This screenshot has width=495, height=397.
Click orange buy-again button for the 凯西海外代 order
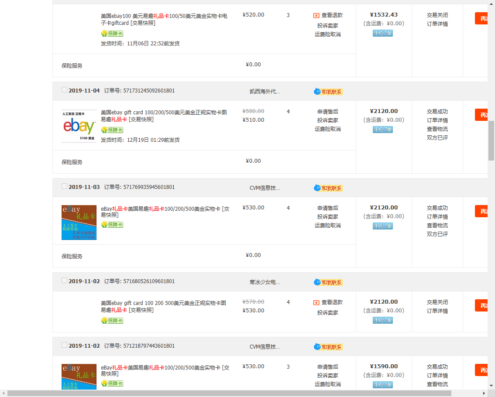point(481,115)
